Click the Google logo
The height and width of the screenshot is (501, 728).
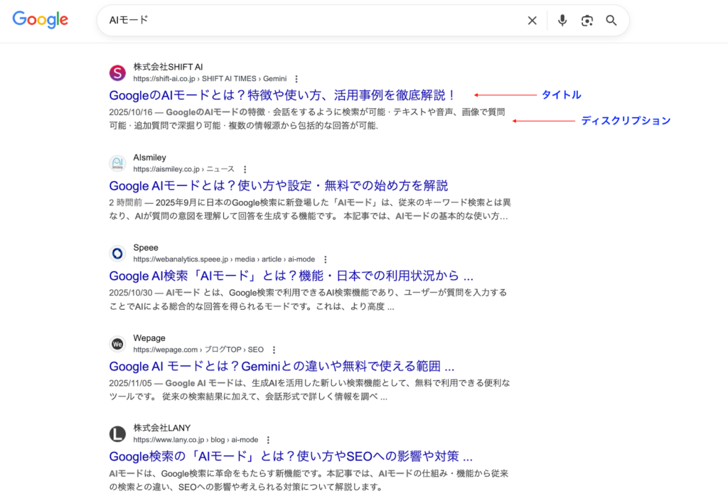(41, 20)
